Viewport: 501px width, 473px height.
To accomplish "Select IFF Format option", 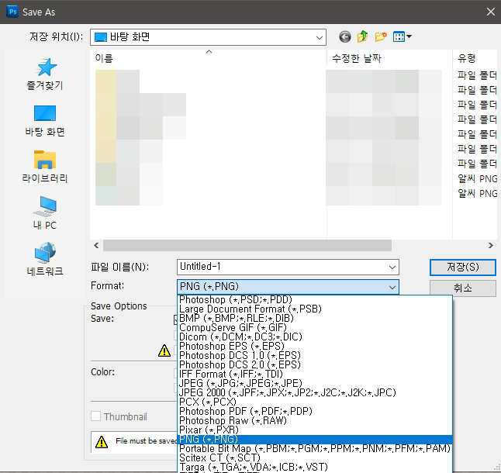I will pyautogui.click(x=315, y=374).
